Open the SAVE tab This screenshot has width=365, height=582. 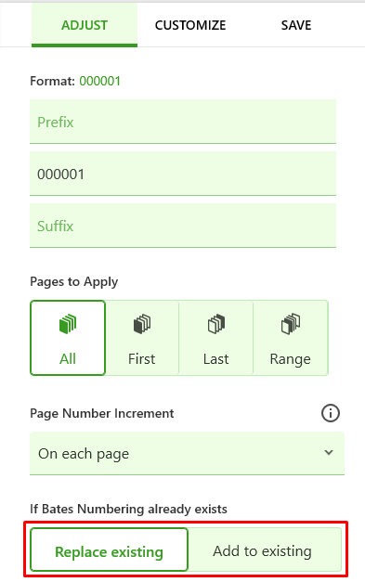296,25
